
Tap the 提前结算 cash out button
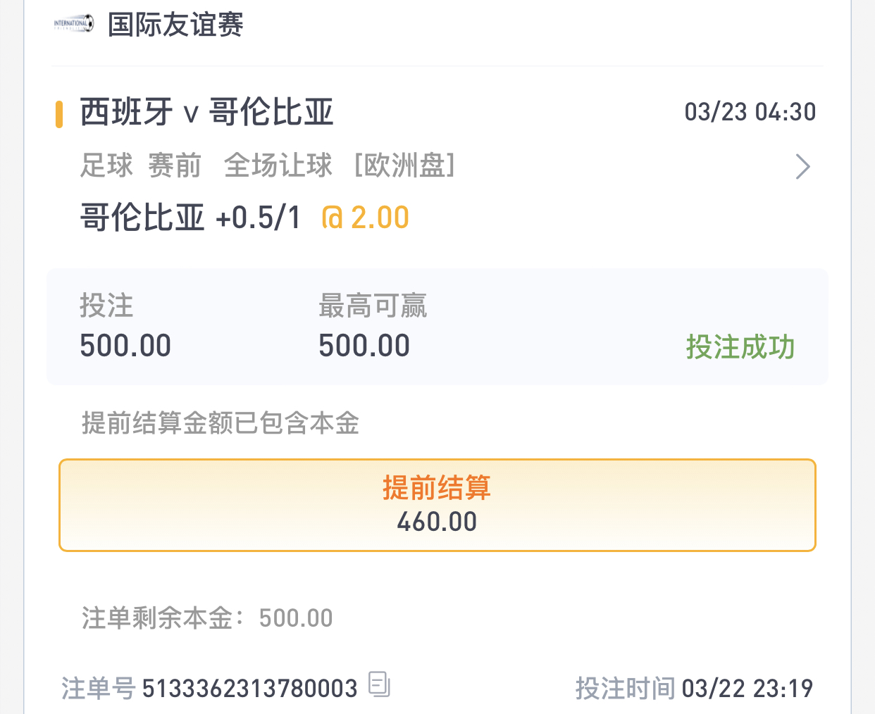437,504
